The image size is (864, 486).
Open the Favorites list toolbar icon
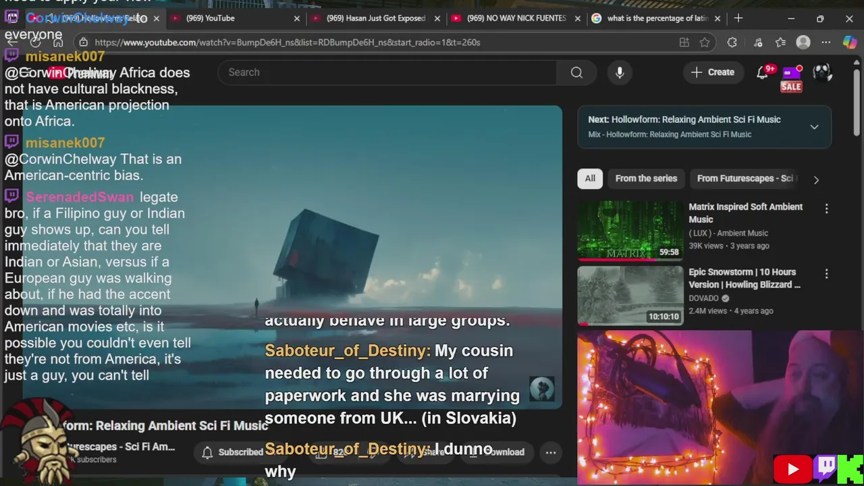781,42
